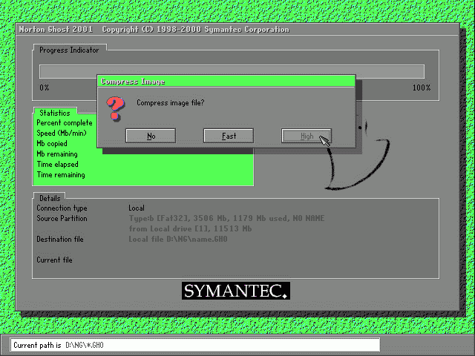
Task: Click the Norton Ghost 2001 title text
Action: pyautogui.click(x=56, y=30)
